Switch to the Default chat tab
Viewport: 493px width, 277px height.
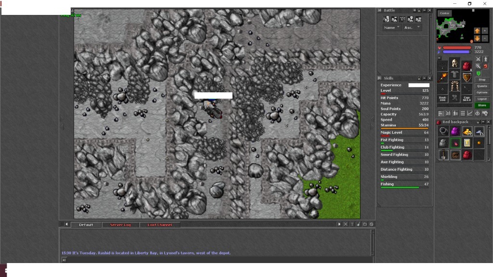pos(86,225)
